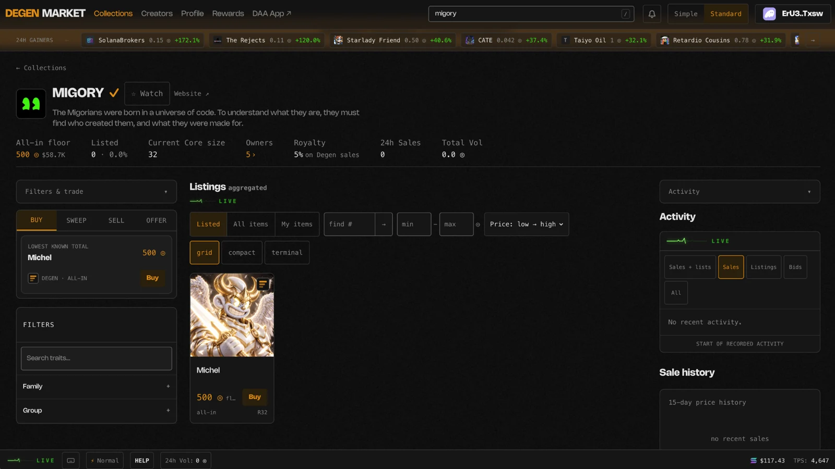
Task: Click the orange verified checkmark beside MIGORY
Action: click(x=114, y=93)
